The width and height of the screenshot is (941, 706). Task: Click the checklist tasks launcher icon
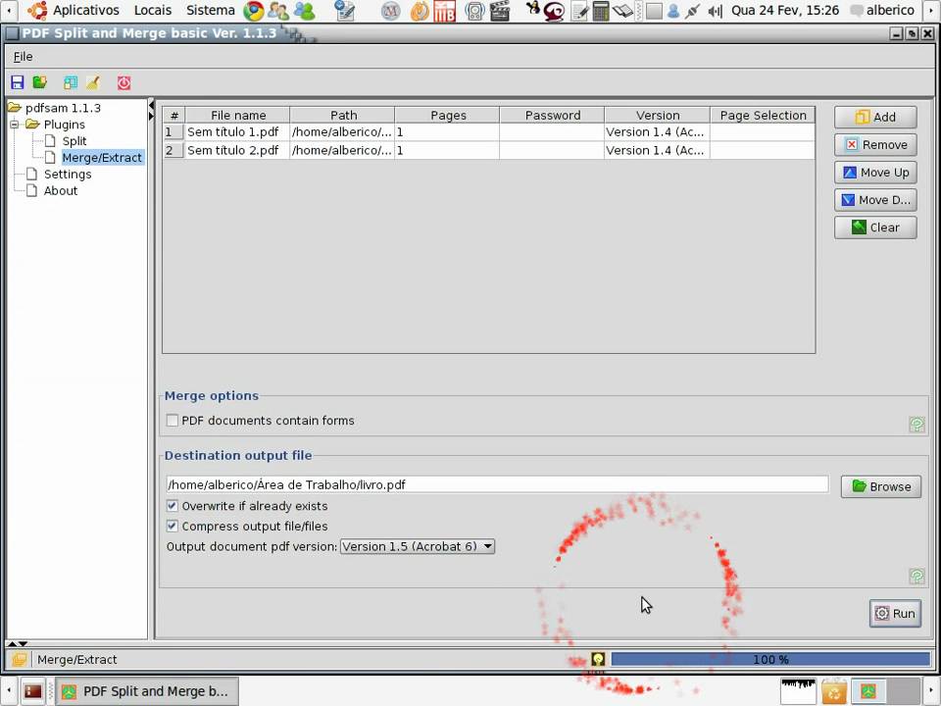tap(345, 10)
